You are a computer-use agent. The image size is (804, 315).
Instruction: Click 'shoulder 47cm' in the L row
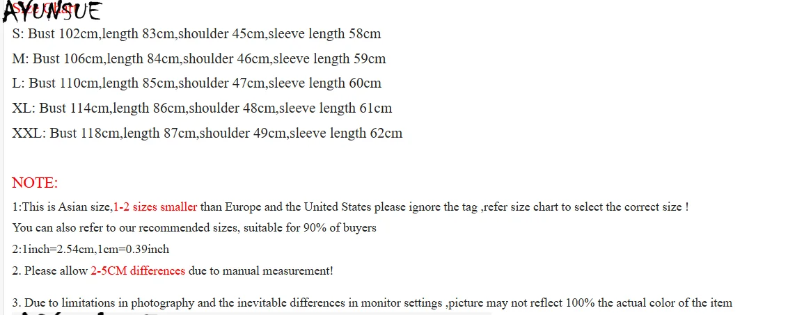(x=222, y=83)
